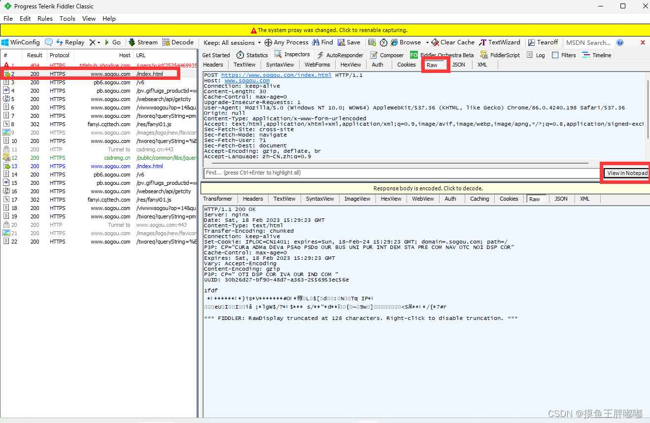Open the Keep: All sessions dropdown
Viewport: 650px width, 423px height.
pos(232,42)
